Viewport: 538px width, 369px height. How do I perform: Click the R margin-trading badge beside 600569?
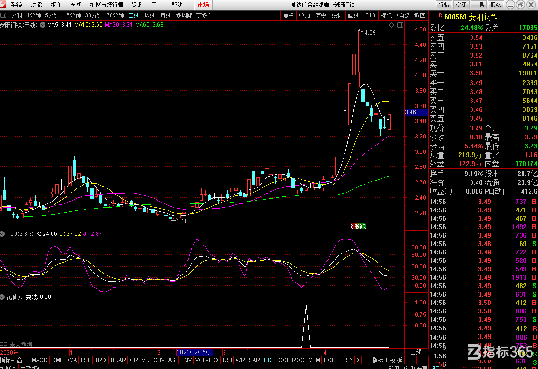coord(441,15)
